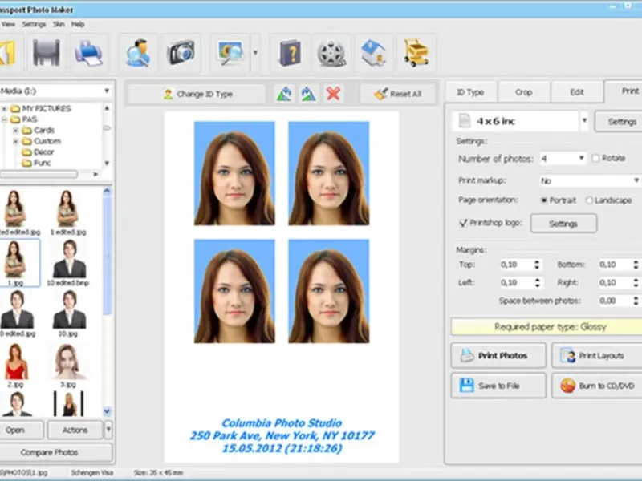Select Landscape page orientation
Viewport: 642px width, 481px height.
coord(590,200)
